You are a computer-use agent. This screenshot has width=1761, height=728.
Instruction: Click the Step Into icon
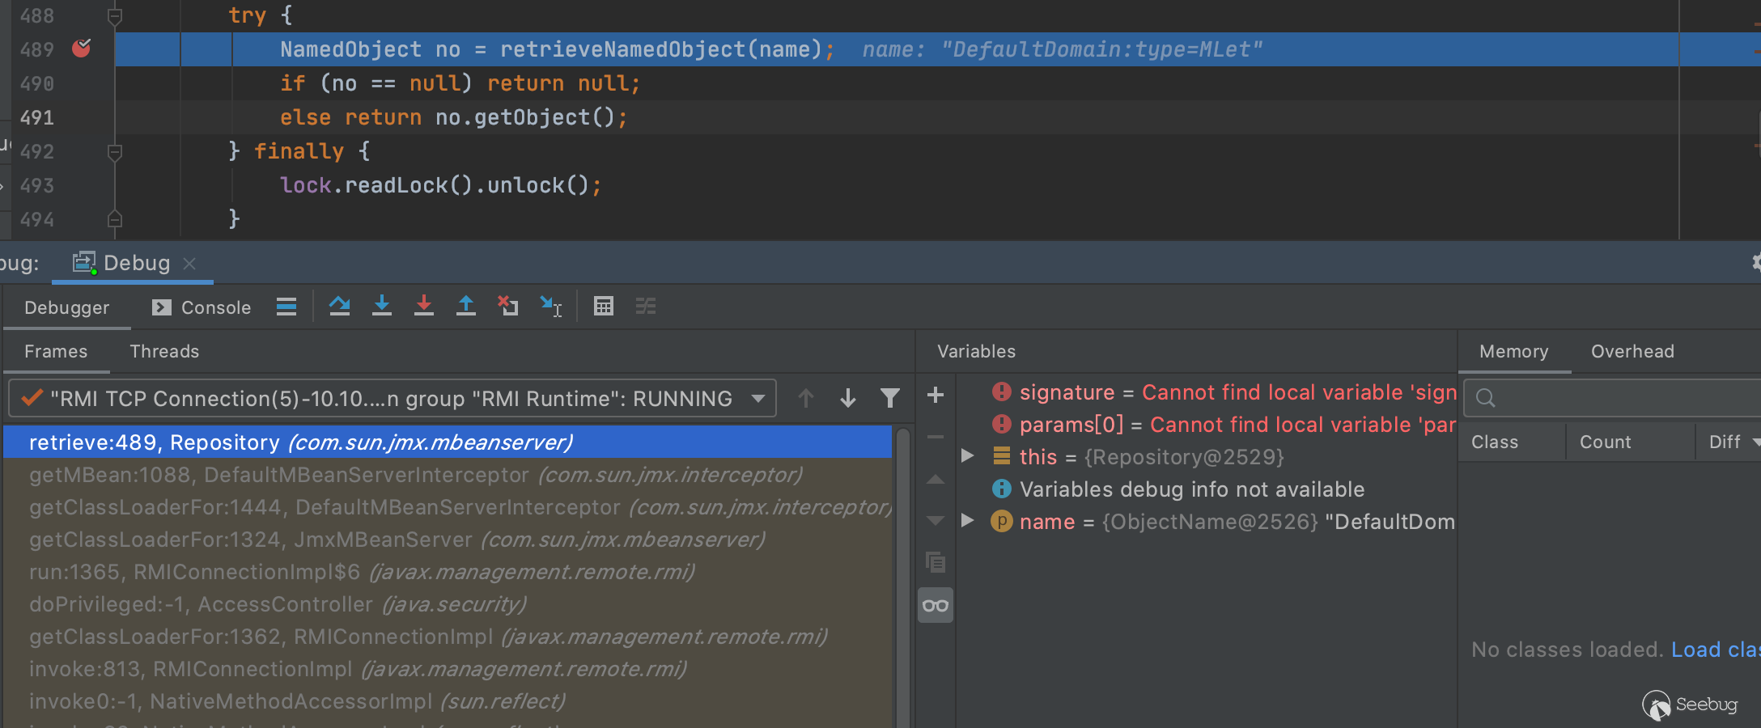382,307
